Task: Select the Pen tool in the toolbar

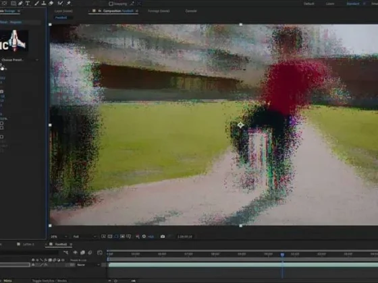Action: point(20,3)
